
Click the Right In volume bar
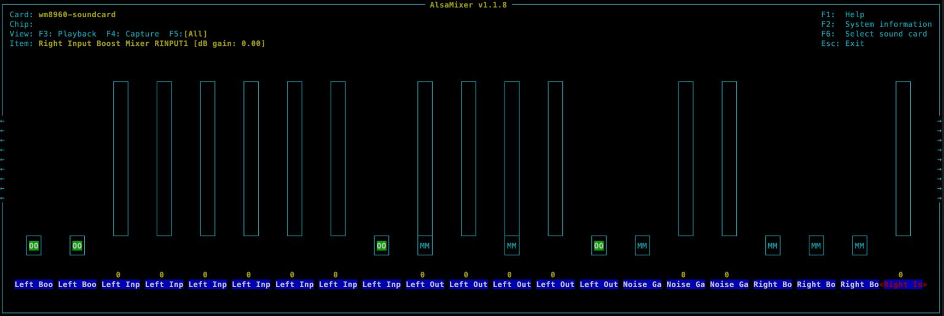903,158
